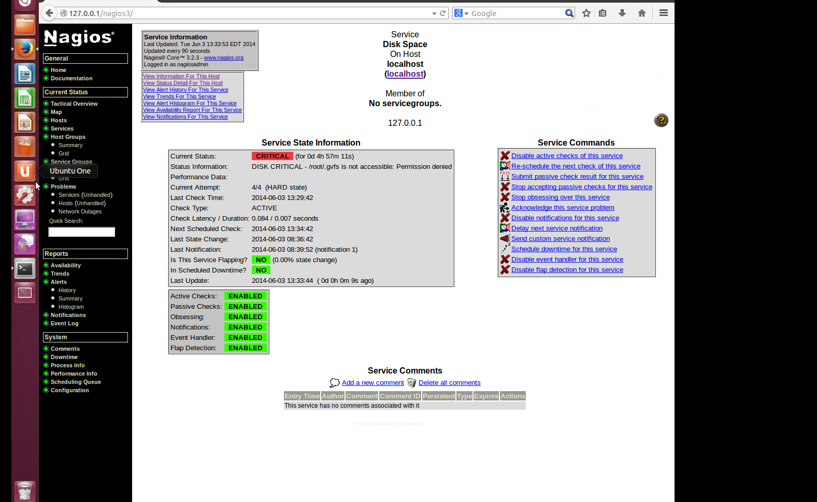Click Disable active checks of this service
The image size is (817, 502).
click(567, 156)
